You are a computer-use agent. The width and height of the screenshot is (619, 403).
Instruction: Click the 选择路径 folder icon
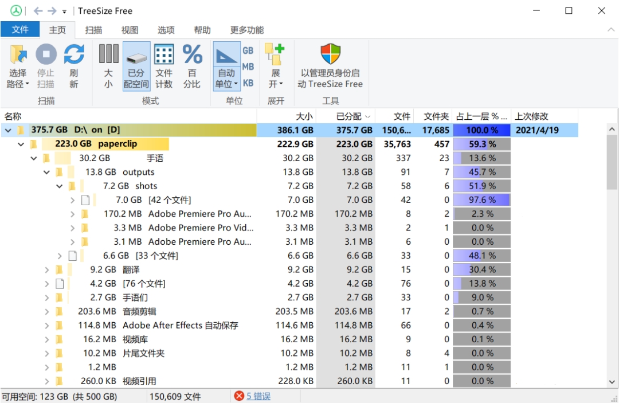click(x=18, y=55)
